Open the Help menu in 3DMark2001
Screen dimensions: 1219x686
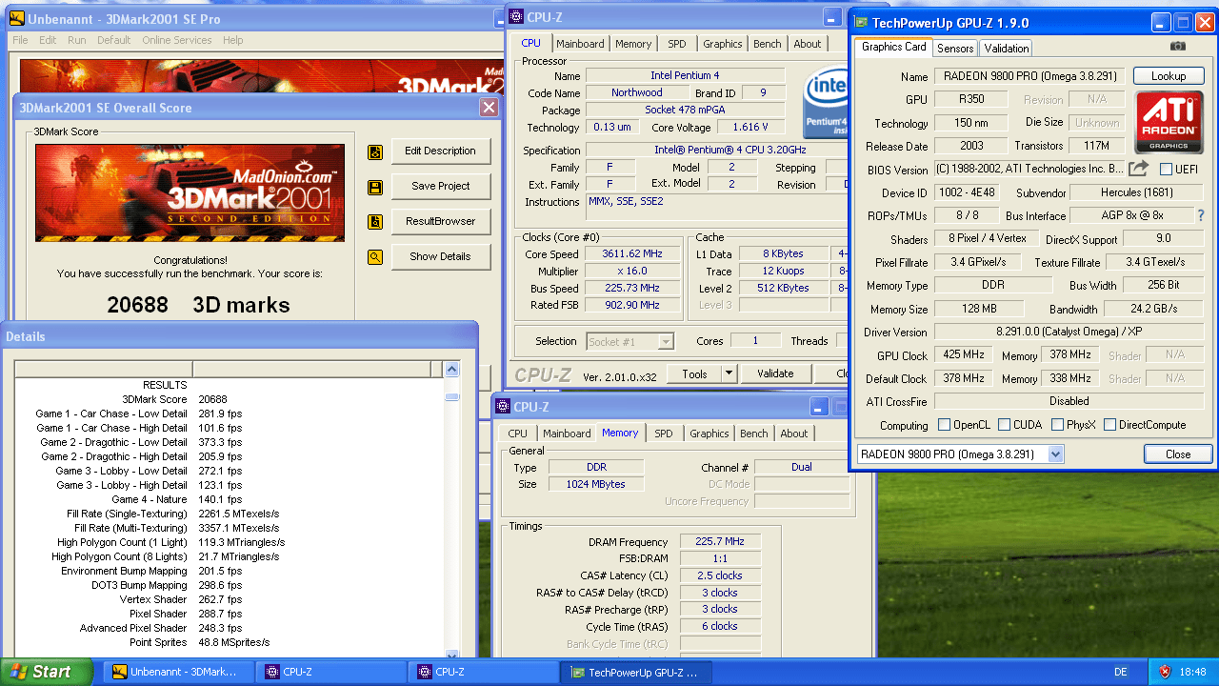click(233, 40)
